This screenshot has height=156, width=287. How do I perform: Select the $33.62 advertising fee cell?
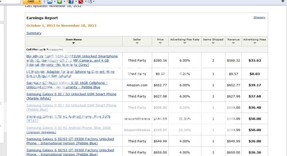[255, 60]
